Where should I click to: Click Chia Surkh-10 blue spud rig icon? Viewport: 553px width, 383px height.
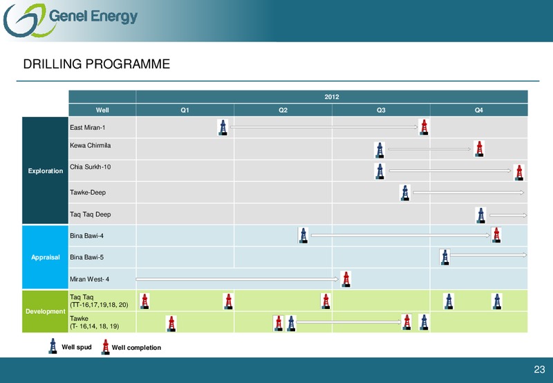379,171
